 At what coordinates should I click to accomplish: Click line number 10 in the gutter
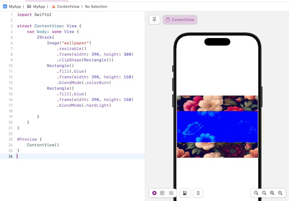pos(11,66)
